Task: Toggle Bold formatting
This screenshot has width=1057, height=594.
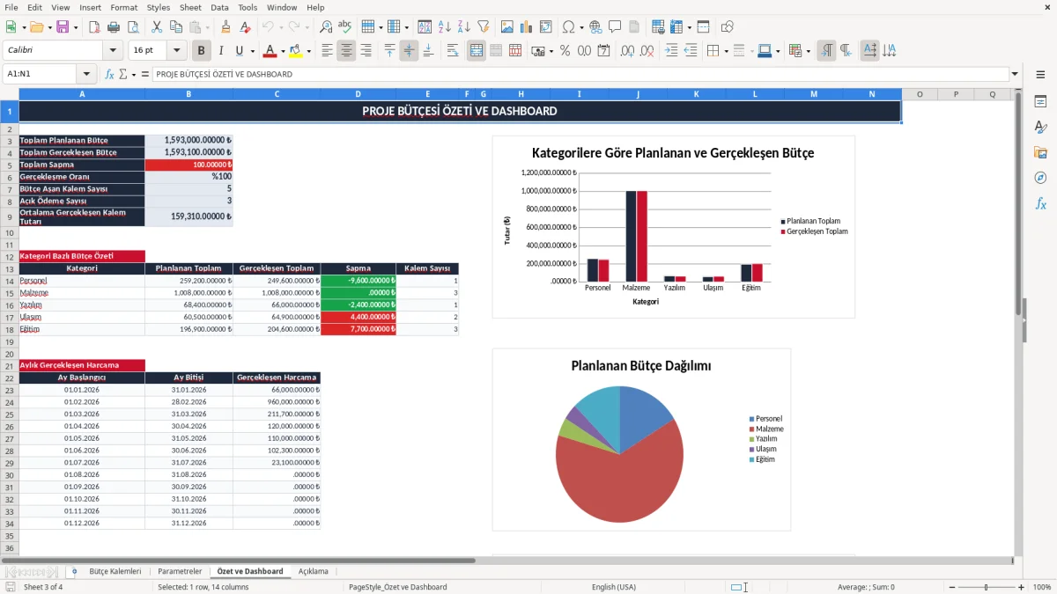Action: [202, 51]
